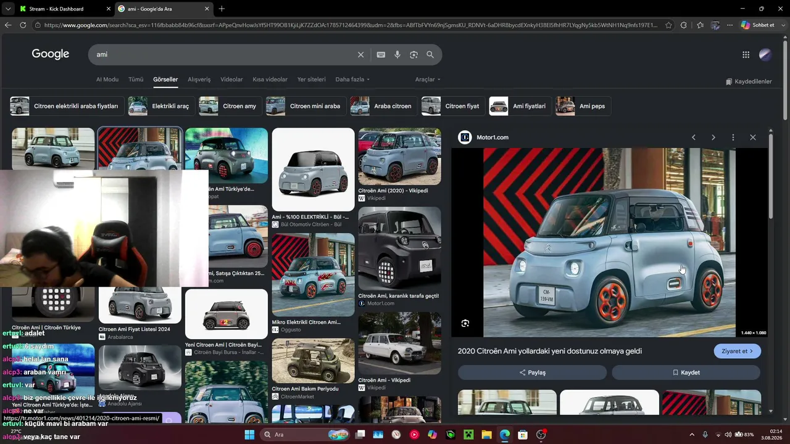Select the Ami peps suggestion chip
This screenshot has height=444, width=790.
click(x=583, y=106)
